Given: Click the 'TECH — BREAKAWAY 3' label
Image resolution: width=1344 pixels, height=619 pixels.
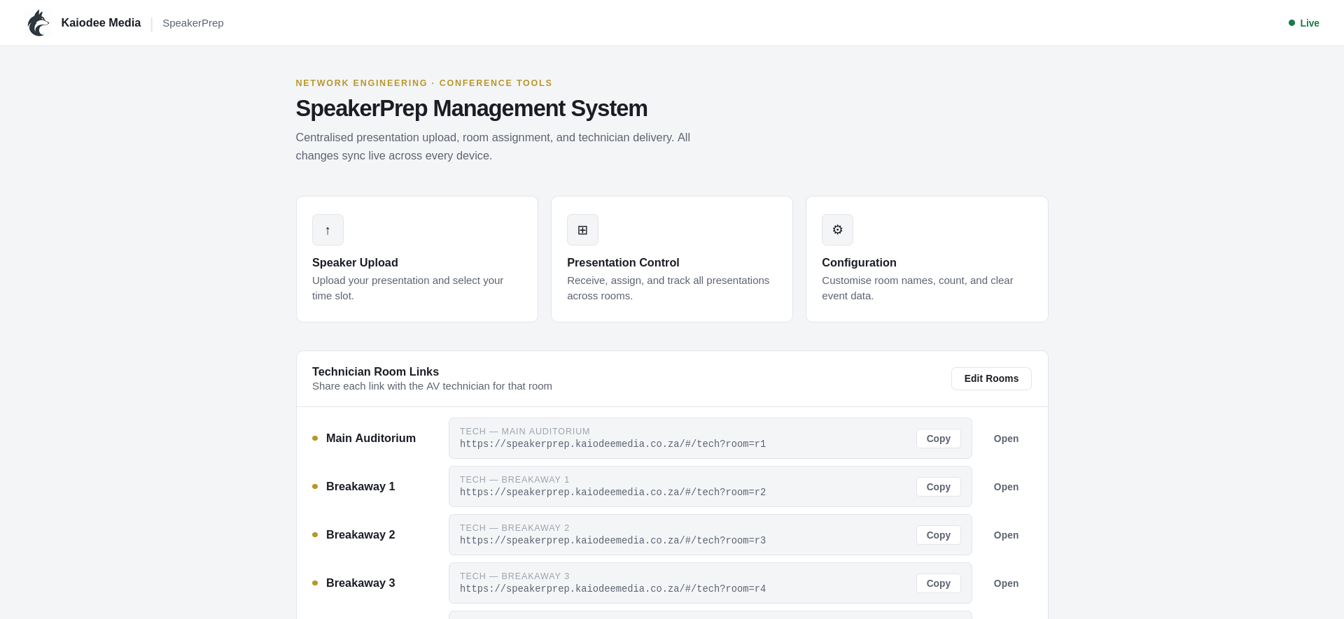Looking at the screenshot, I should (x=514, y=576).
